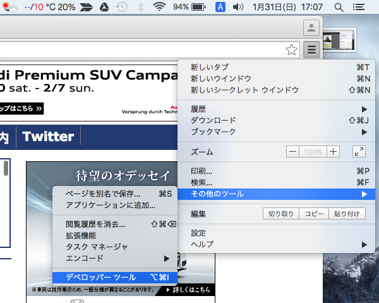Click the 待望のオデッセイ car banner

click(x=123, y=176)
